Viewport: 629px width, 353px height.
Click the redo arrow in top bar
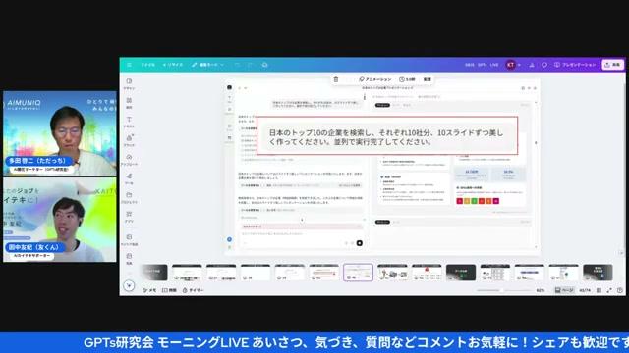point(251,65)
